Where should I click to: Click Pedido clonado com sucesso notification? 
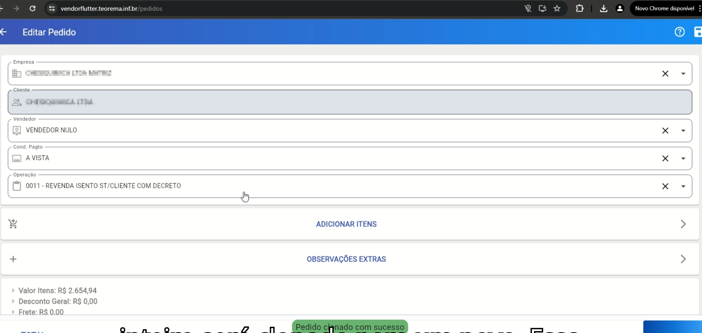point(350,326)
